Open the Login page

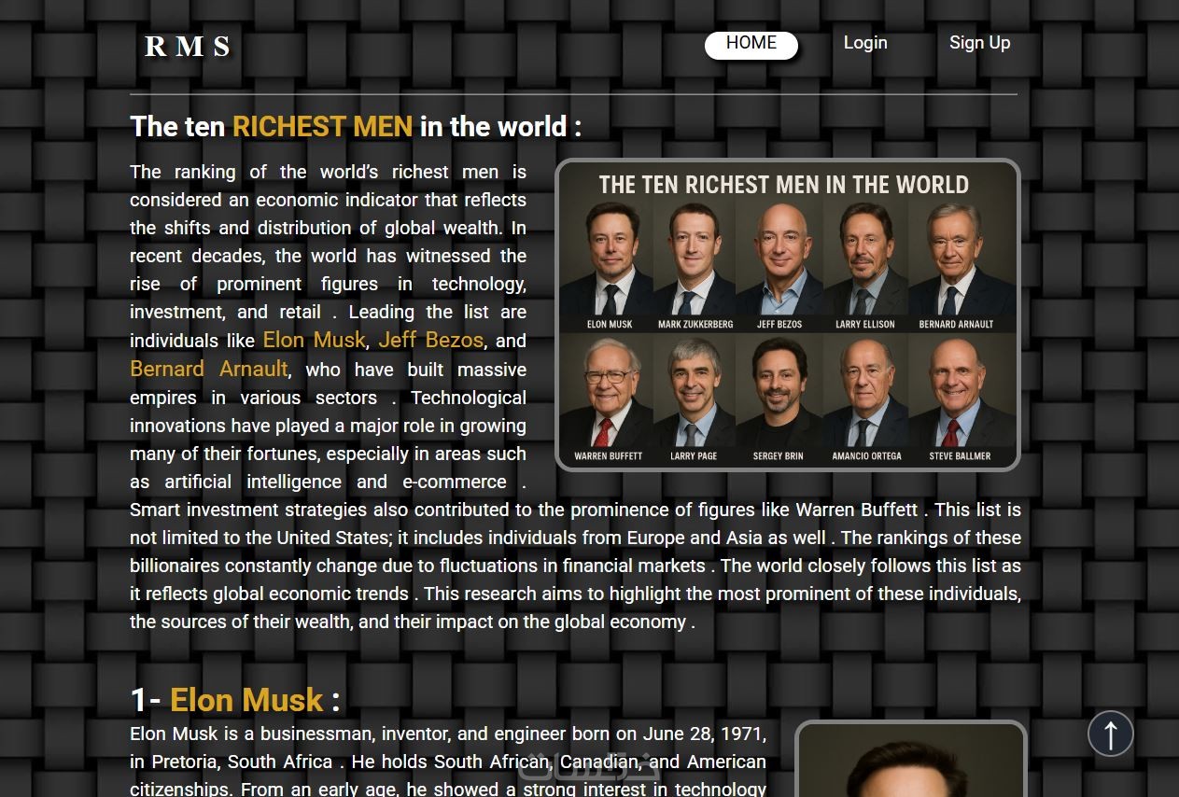pos(865,43)
